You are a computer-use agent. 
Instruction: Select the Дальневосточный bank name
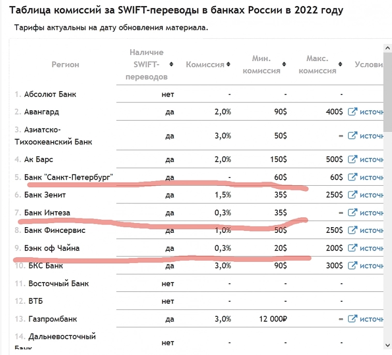pos(62,336)
